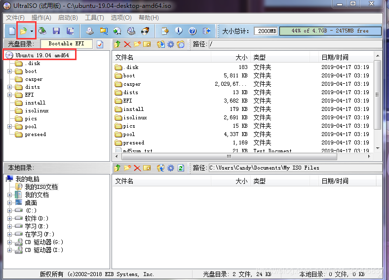This screenshot has height=280, width=389.
Task: Click the disc pane path field
Action: point(295,44)
